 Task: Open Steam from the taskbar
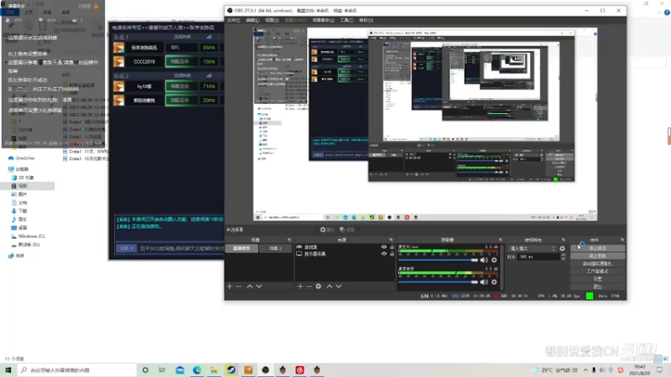[x=231, y=369]
